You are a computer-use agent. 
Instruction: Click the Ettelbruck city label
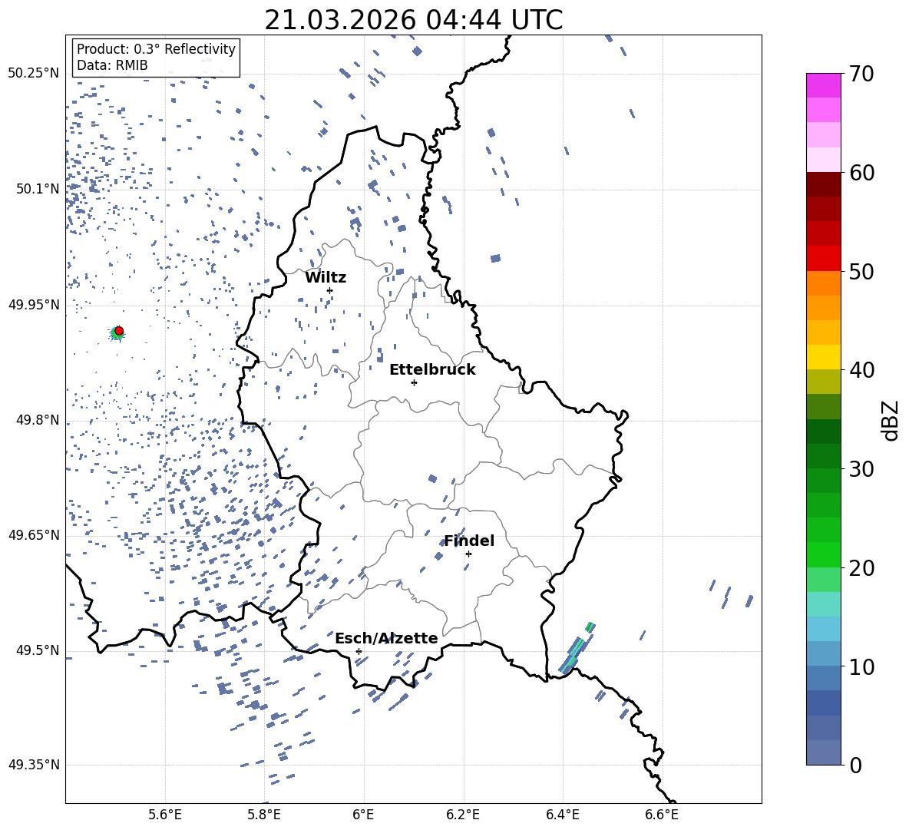(x=432, y=370)
